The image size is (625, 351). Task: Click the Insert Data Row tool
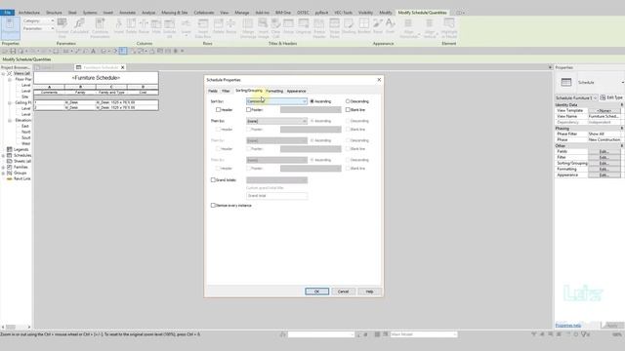203,28
